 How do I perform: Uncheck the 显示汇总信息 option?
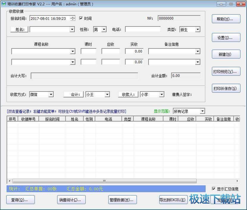[213, 189]
